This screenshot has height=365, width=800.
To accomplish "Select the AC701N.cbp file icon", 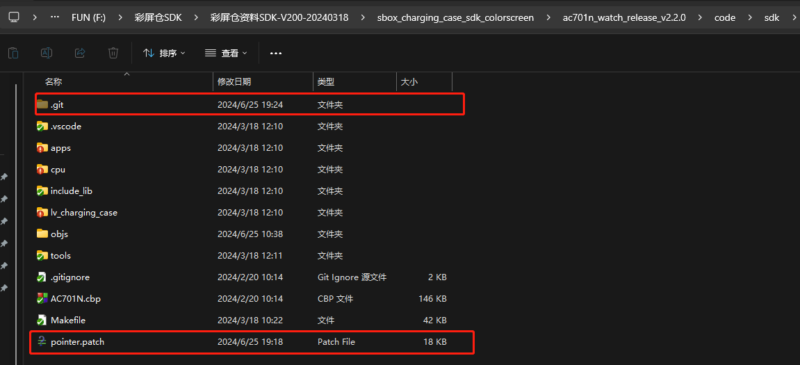I will [42, 299].
